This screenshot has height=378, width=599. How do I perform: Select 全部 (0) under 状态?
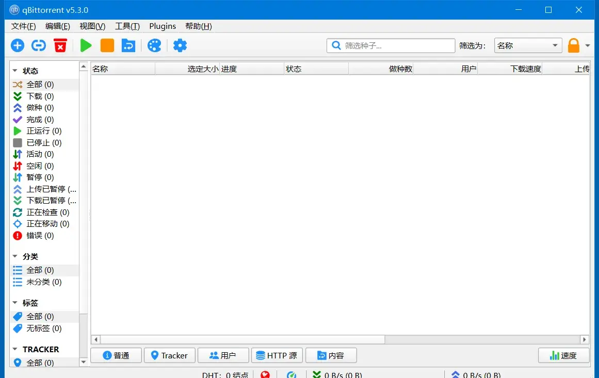45,85
